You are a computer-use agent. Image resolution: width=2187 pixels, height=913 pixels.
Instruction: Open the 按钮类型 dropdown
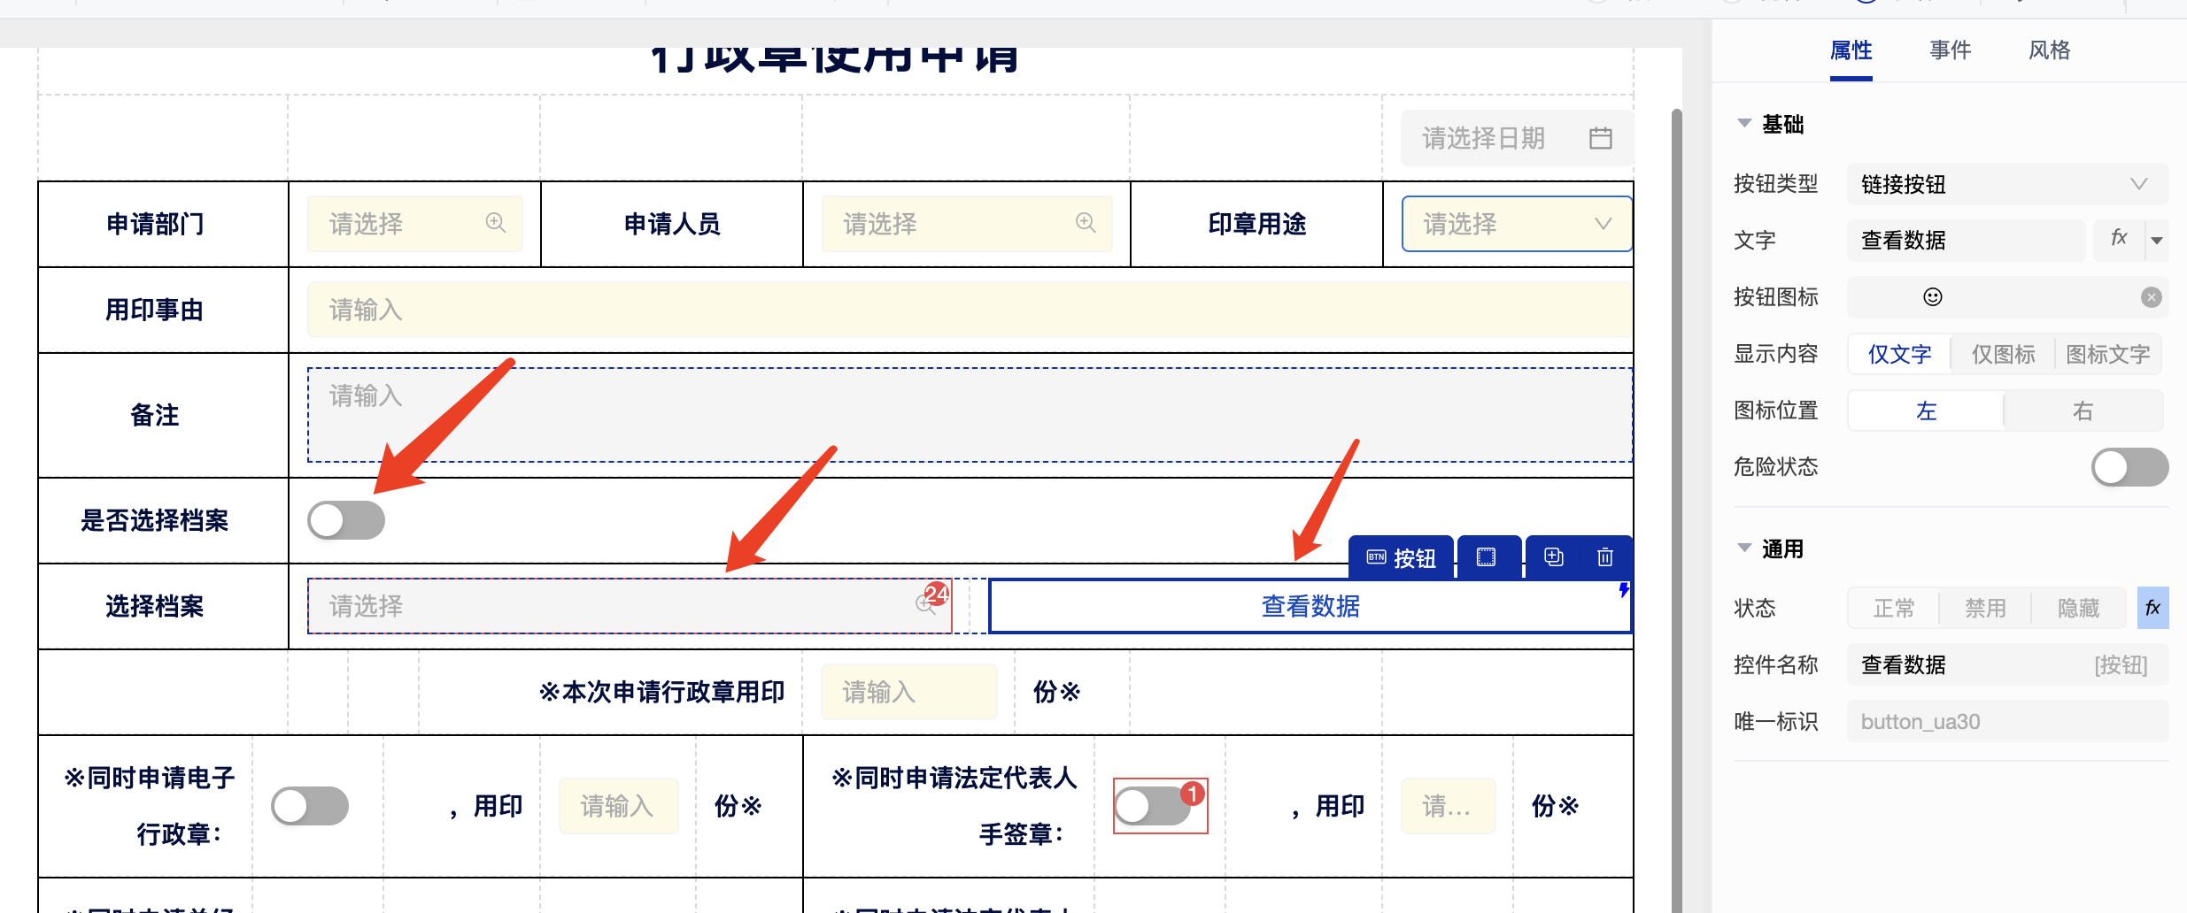coord(2006,184)
